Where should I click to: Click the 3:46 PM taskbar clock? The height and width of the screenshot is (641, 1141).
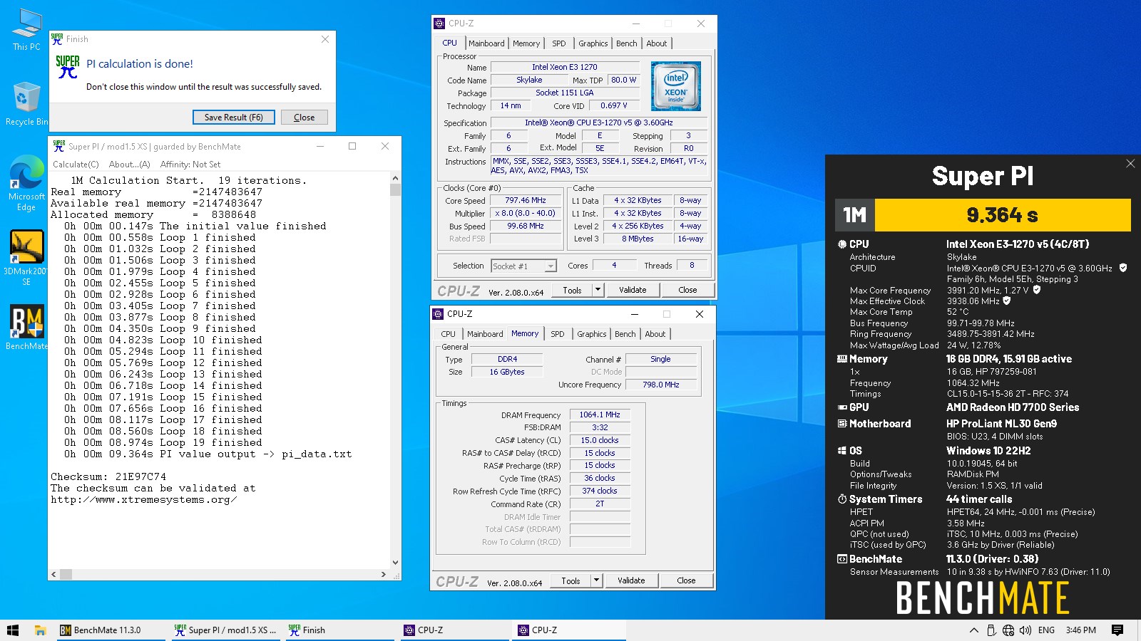point(1081,630)
